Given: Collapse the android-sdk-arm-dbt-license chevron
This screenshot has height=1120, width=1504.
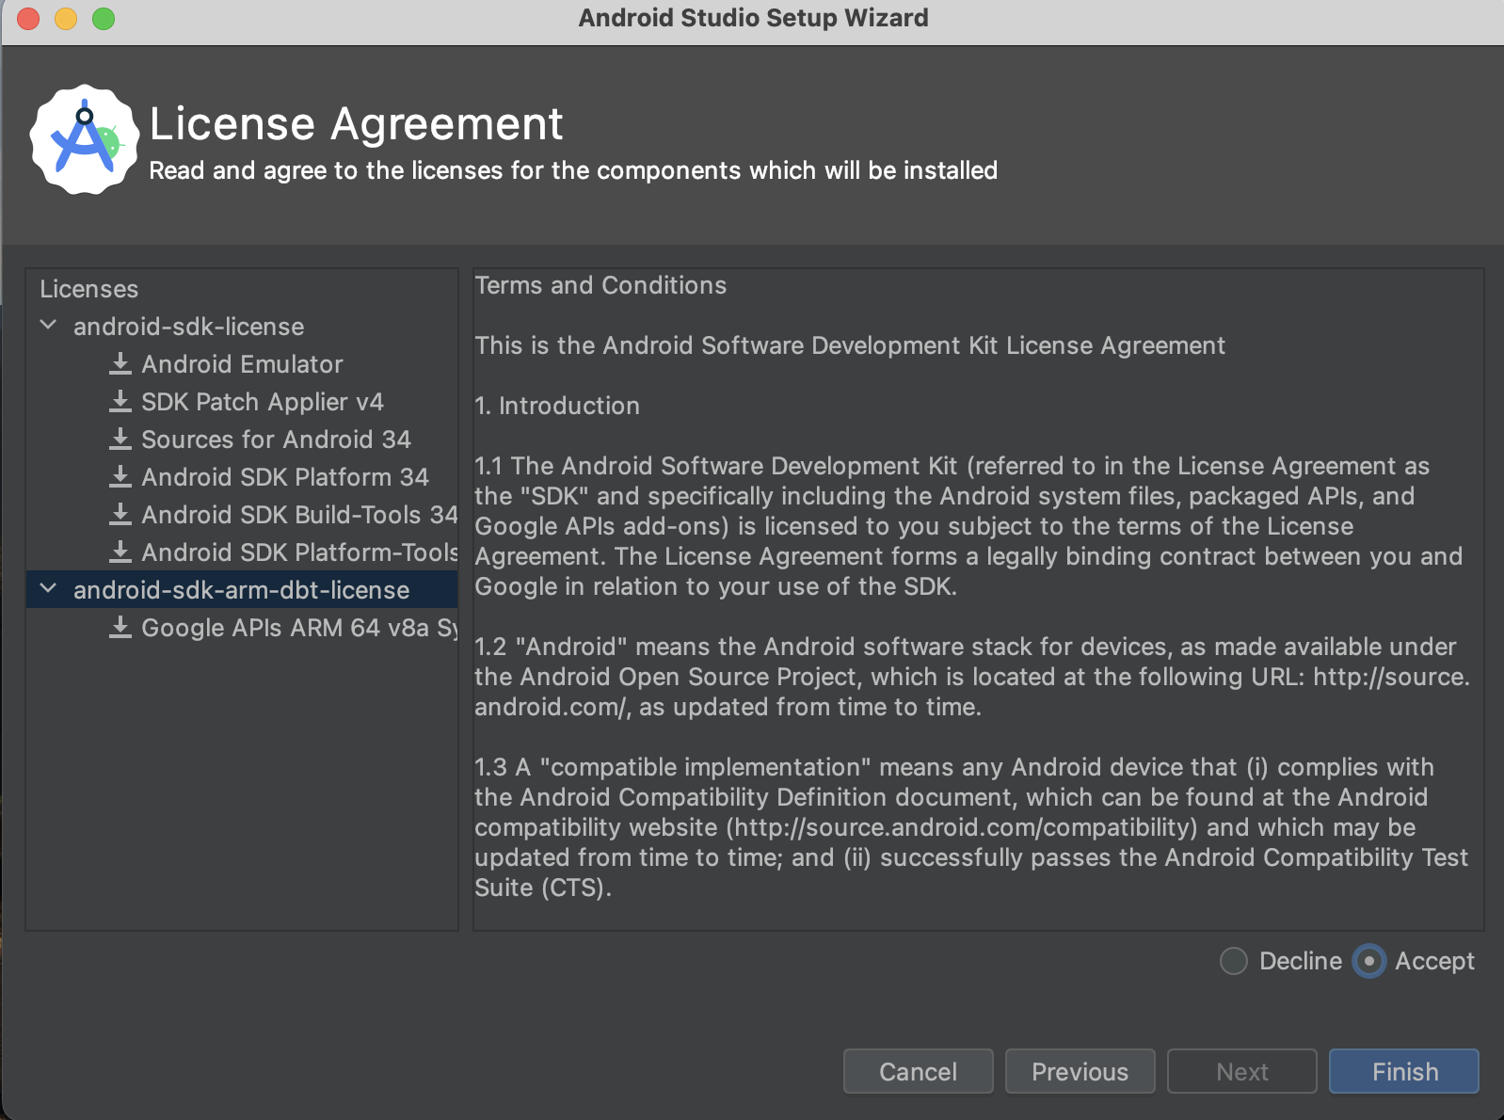Looking at the screenshot, I should pyautogui.click(x=49, y=589).
